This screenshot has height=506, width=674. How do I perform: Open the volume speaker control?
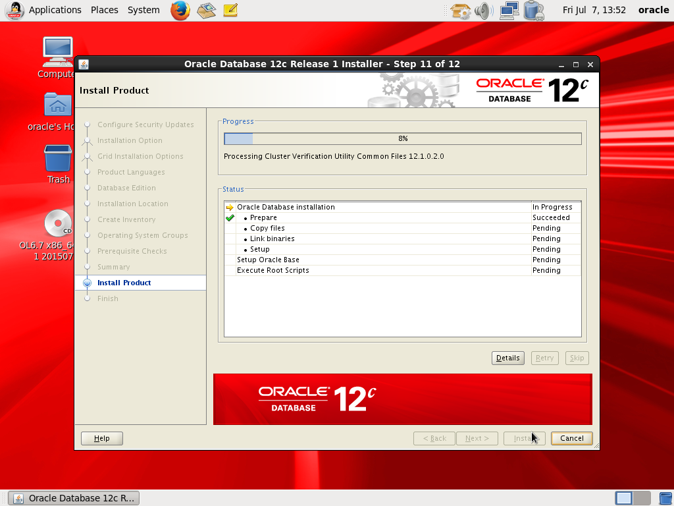click(484, 11)
